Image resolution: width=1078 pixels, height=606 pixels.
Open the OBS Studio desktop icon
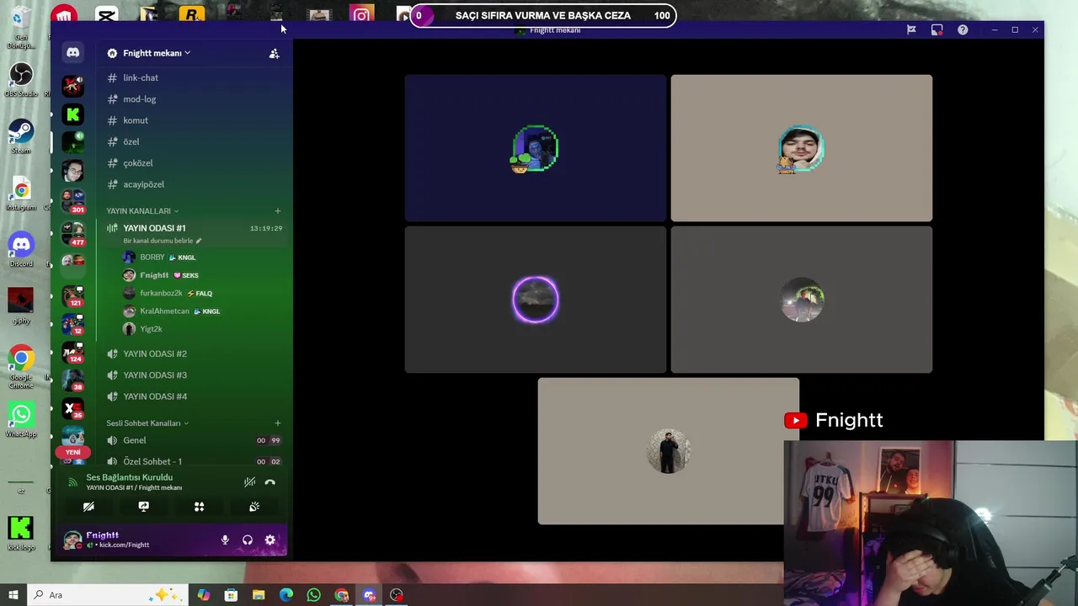[21, 77]
